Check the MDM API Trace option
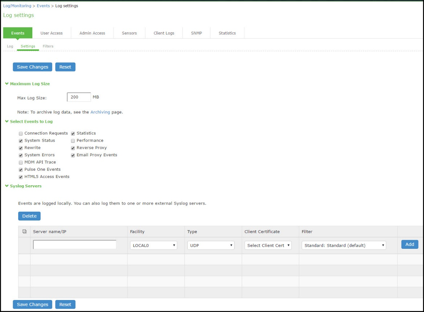 [x=21, y=162]
